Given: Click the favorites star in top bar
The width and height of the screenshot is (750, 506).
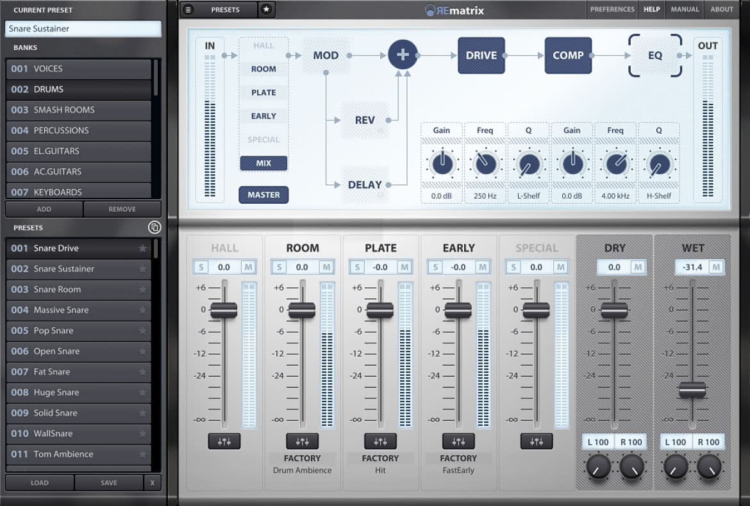Looking at the screenshot, I should click(x=267, y=10).
